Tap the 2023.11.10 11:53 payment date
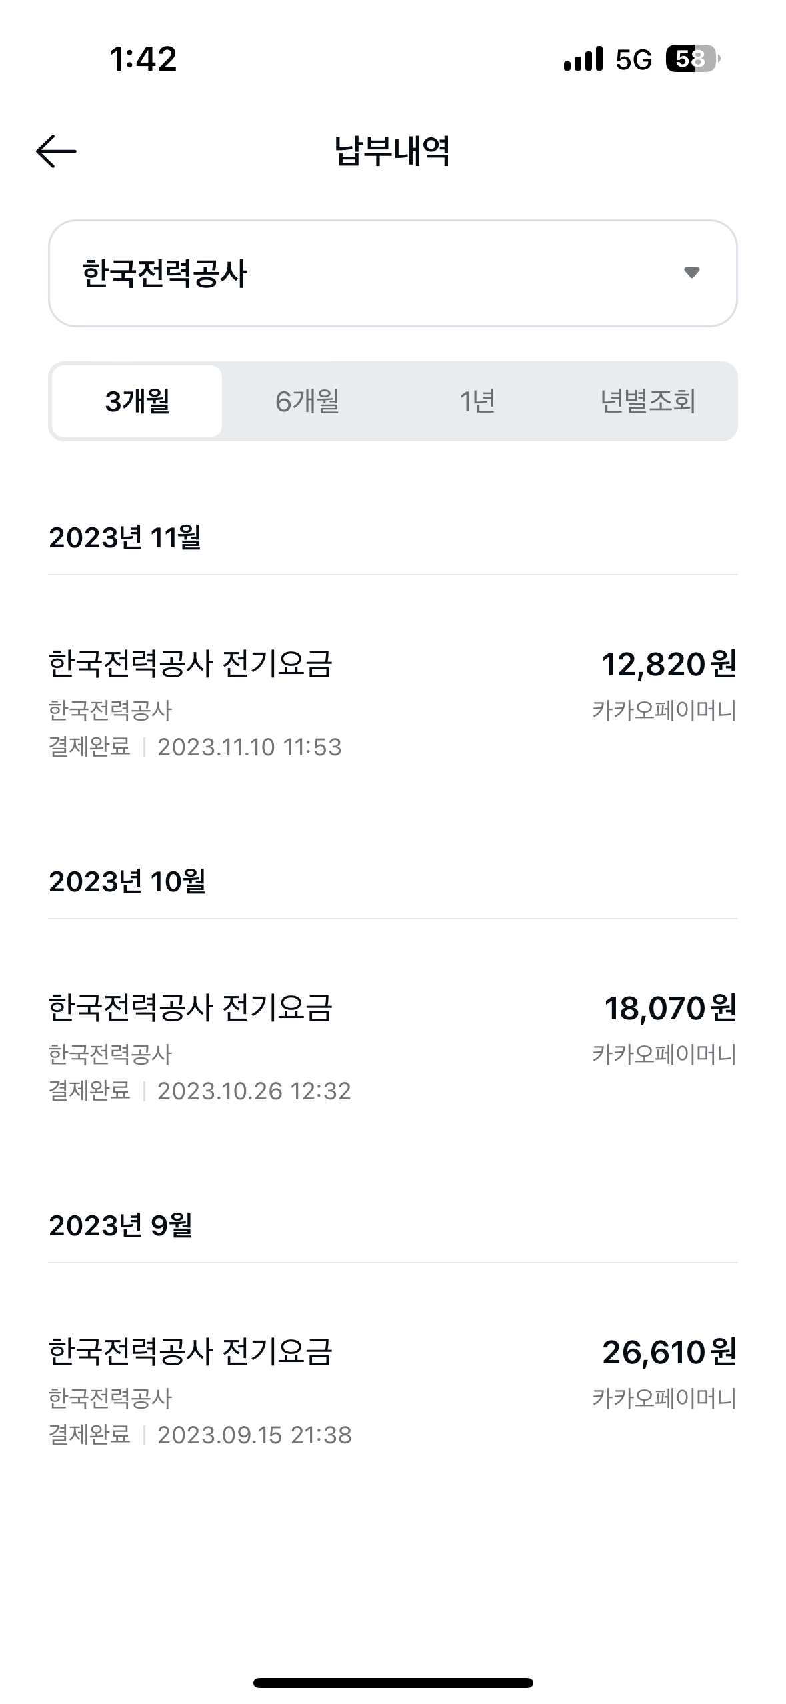Viewport: 786px width, 1704px height. [x=249, y=747]
